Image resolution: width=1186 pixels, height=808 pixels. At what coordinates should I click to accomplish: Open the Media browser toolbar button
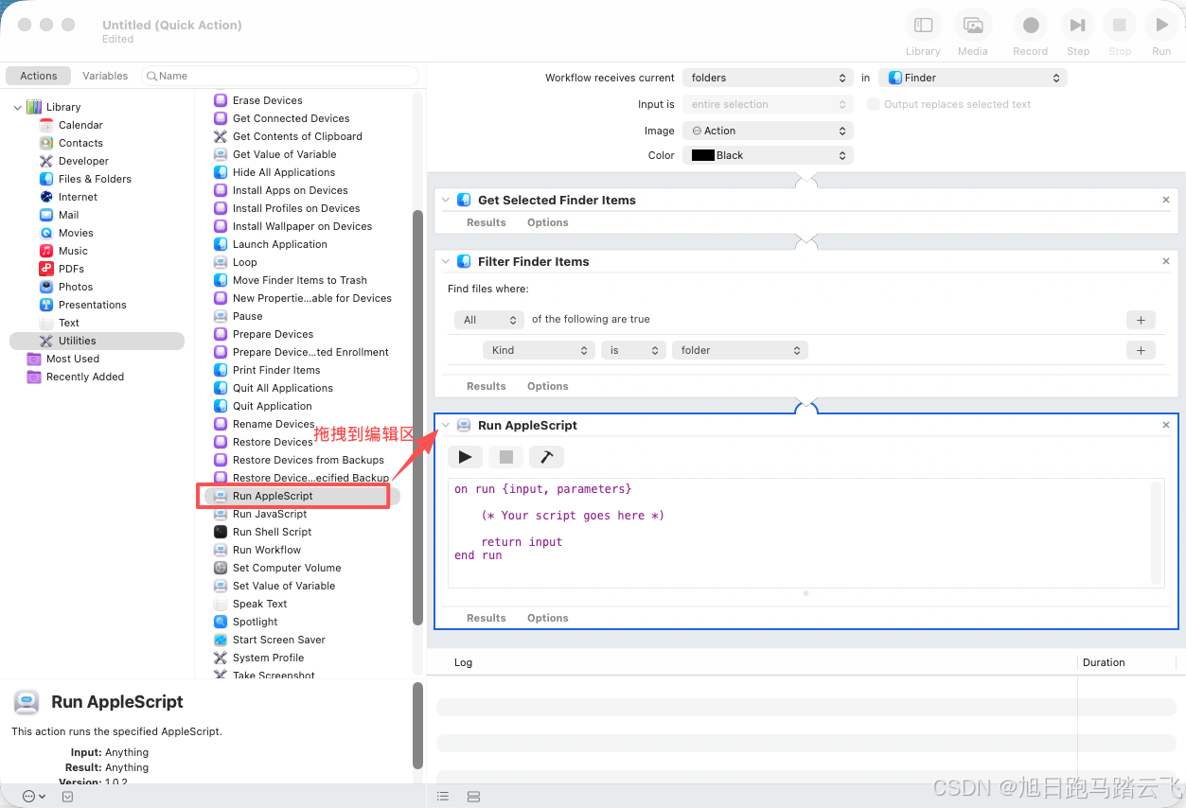coord(972,26)
